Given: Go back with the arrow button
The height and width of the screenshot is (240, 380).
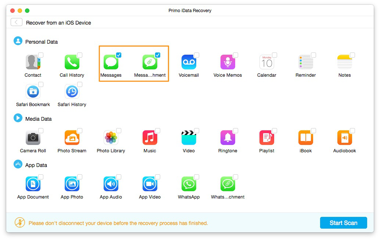Looking at the screenshot, I should pyautogui.click(x=17, y=22).
